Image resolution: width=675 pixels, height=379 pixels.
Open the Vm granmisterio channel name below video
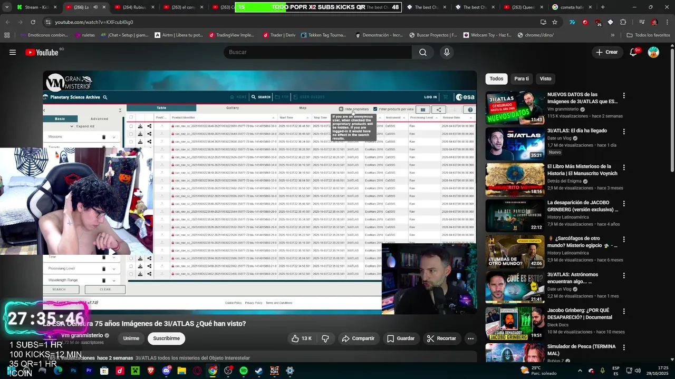coord(82,335)
